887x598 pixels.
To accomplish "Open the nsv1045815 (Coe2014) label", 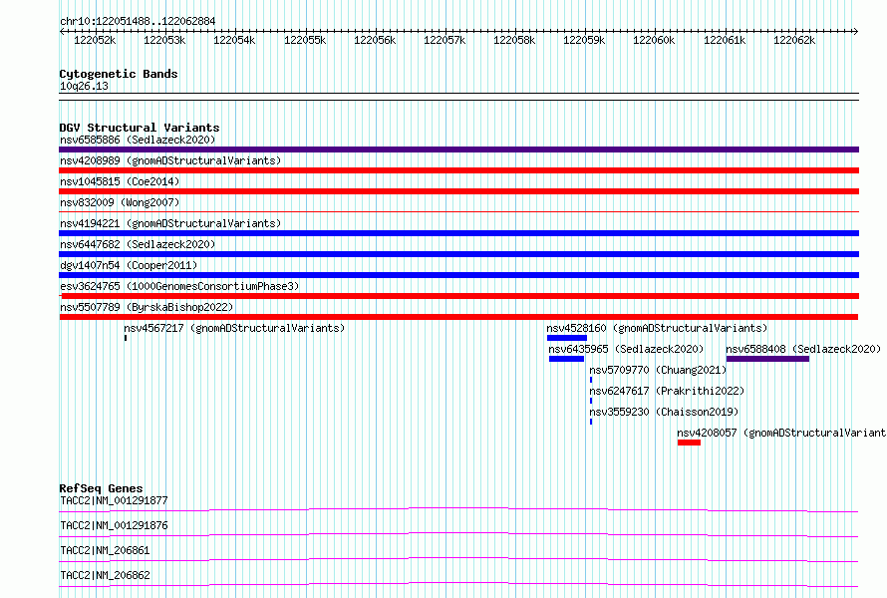I will (120, 181).
